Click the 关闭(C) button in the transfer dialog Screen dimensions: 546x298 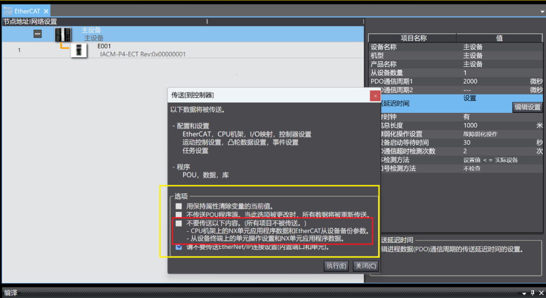click(367, 266)
